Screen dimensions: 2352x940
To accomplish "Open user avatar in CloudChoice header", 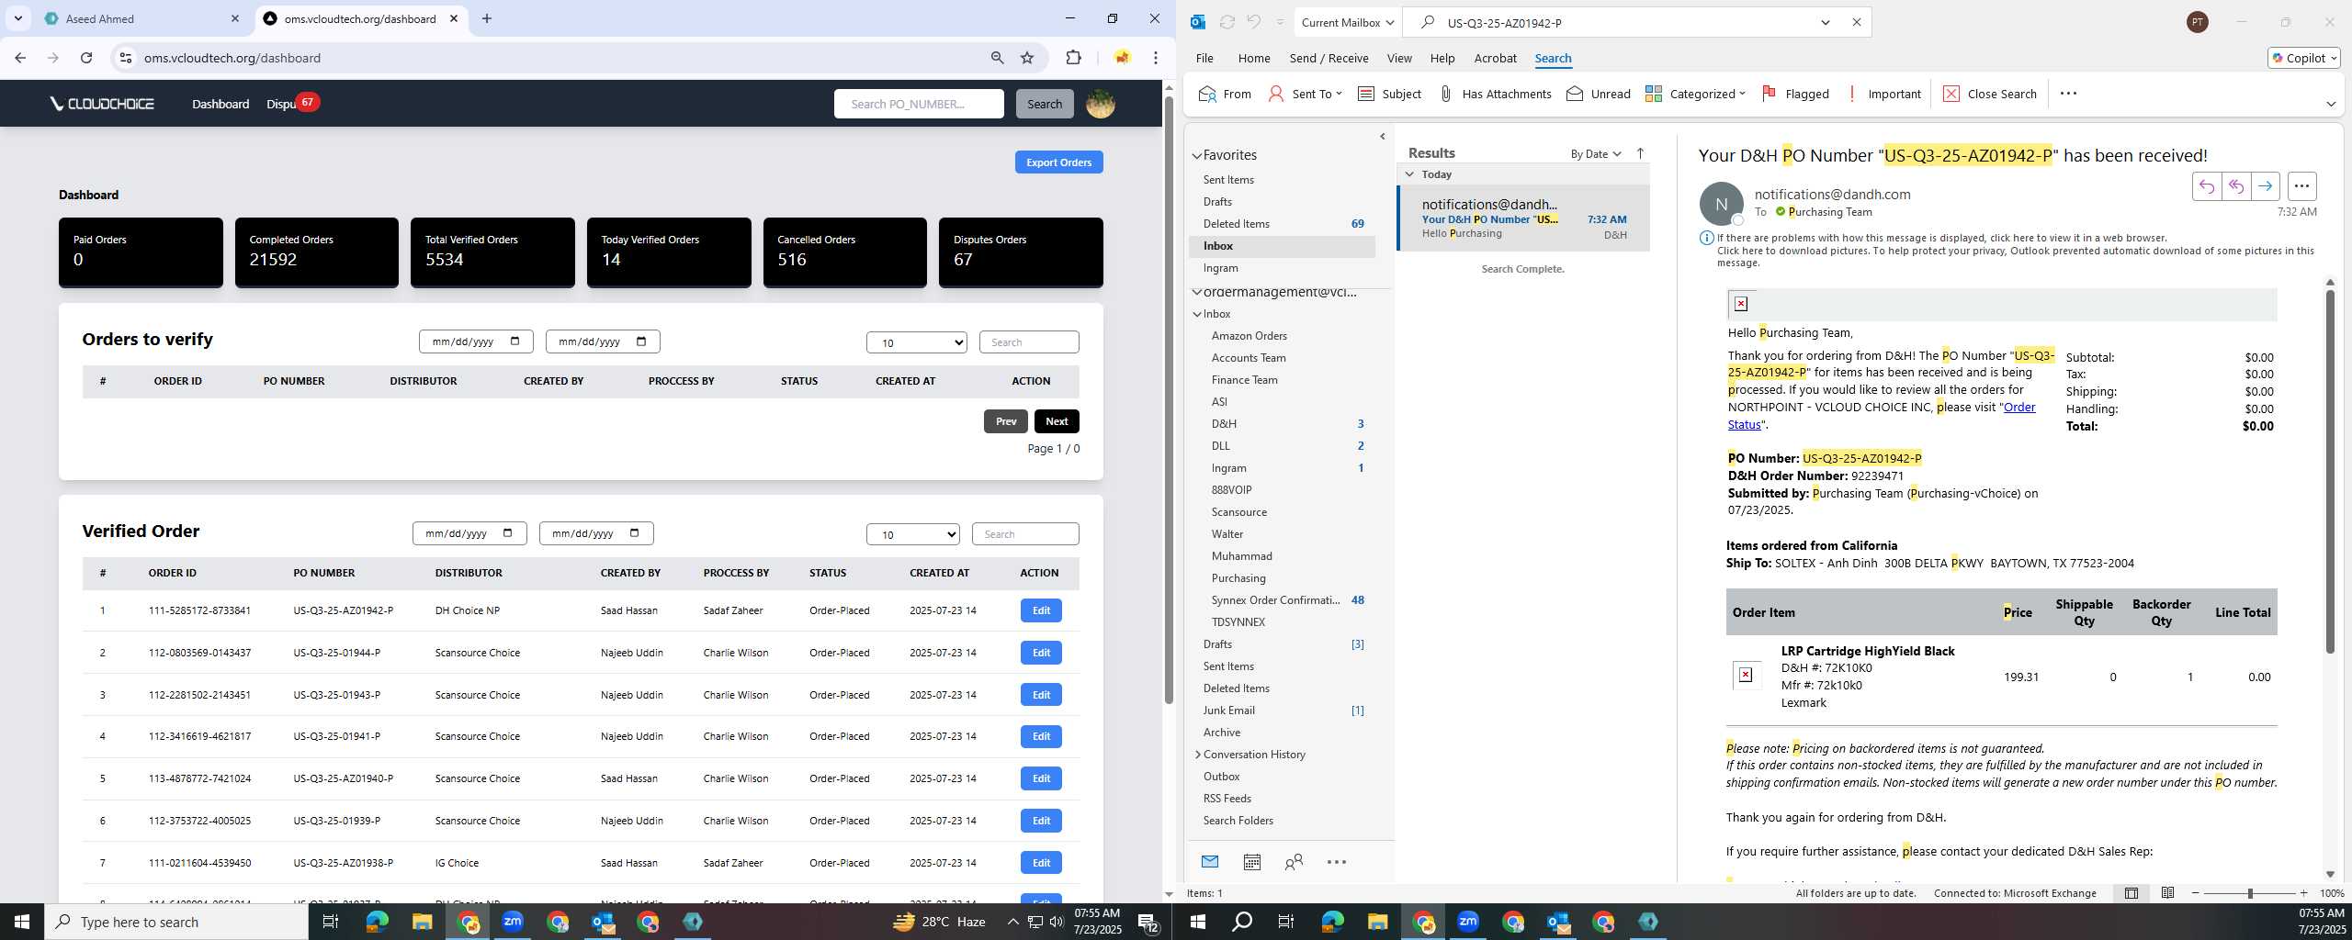I will [x=1100, y=104].
